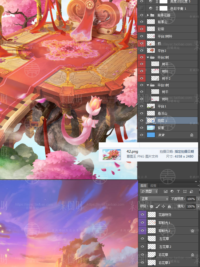Select the 平台2树叶 layer
This screenshot has width=200, height=267.
168,36
